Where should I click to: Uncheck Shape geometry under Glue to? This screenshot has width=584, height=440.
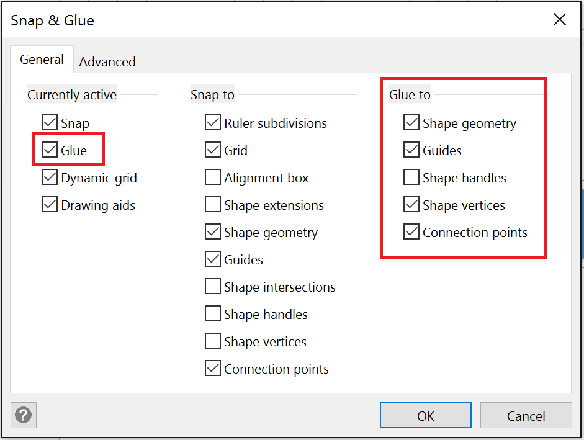[x=411, y=123]
